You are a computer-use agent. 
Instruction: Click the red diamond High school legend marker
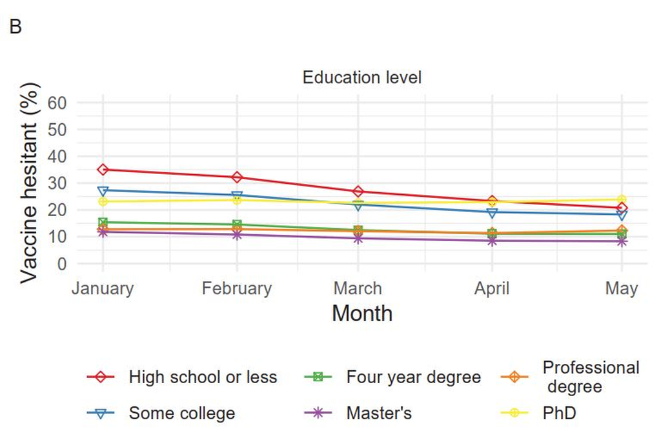pos(99,377)
